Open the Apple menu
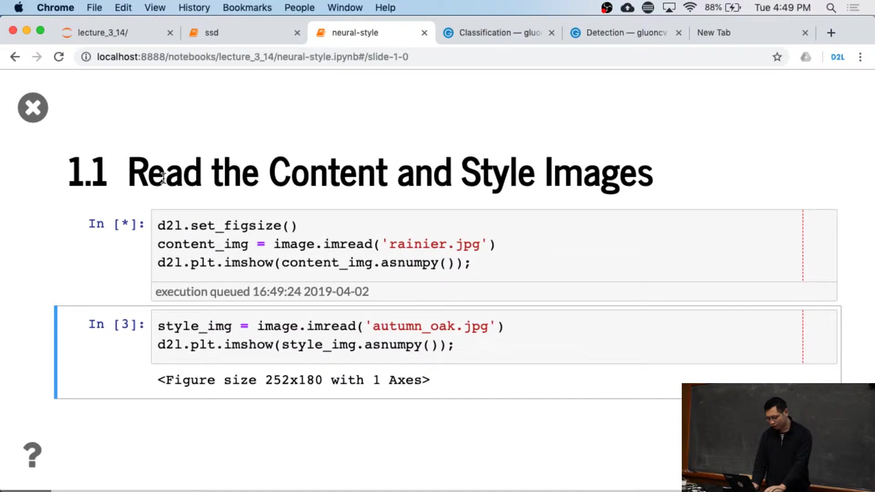This screenshot has height=492, width=875. click(18, 7)
